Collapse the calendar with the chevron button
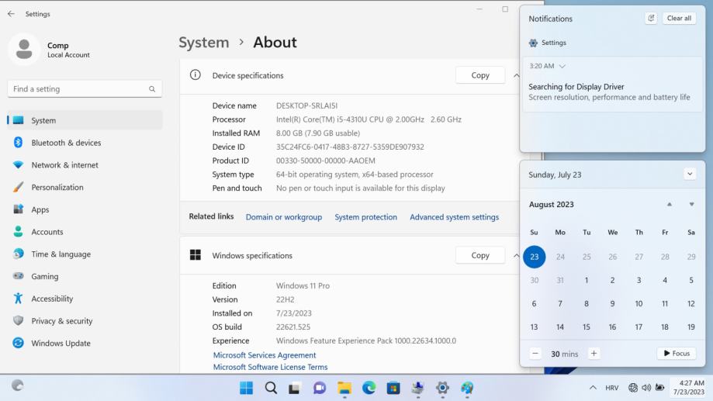713x401 pixels. coord(690,175)
